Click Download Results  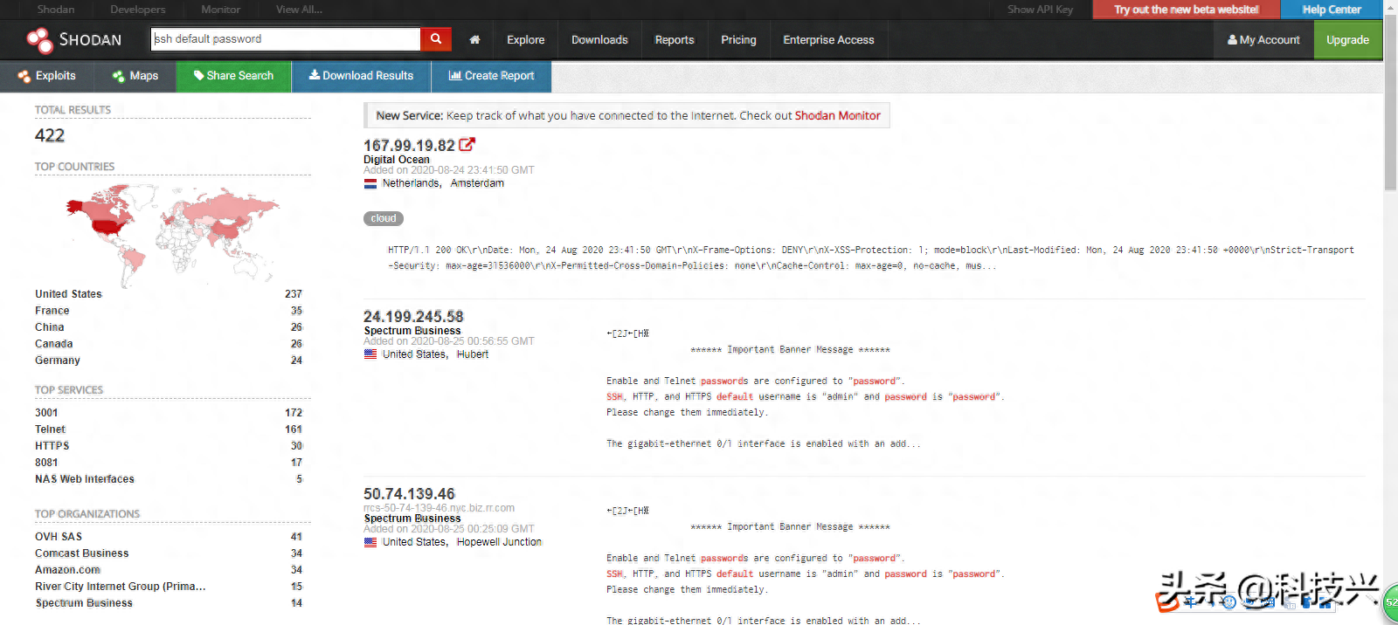(361, 76)
